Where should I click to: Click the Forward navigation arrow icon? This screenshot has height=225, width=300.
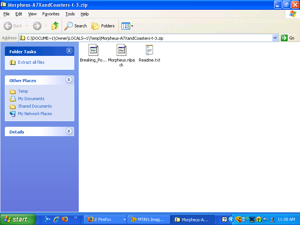pos(37,26)
